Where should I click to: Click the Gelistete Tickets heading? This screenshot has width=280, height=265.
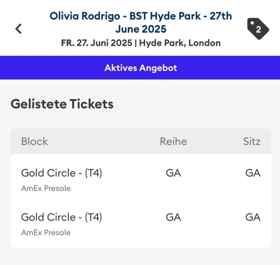(x=62, y=104)
